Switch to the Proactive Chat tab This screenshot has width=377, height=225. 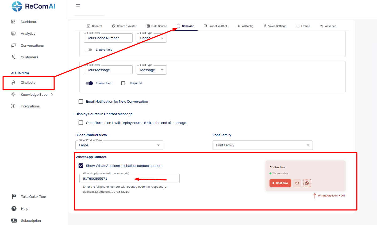215,26
